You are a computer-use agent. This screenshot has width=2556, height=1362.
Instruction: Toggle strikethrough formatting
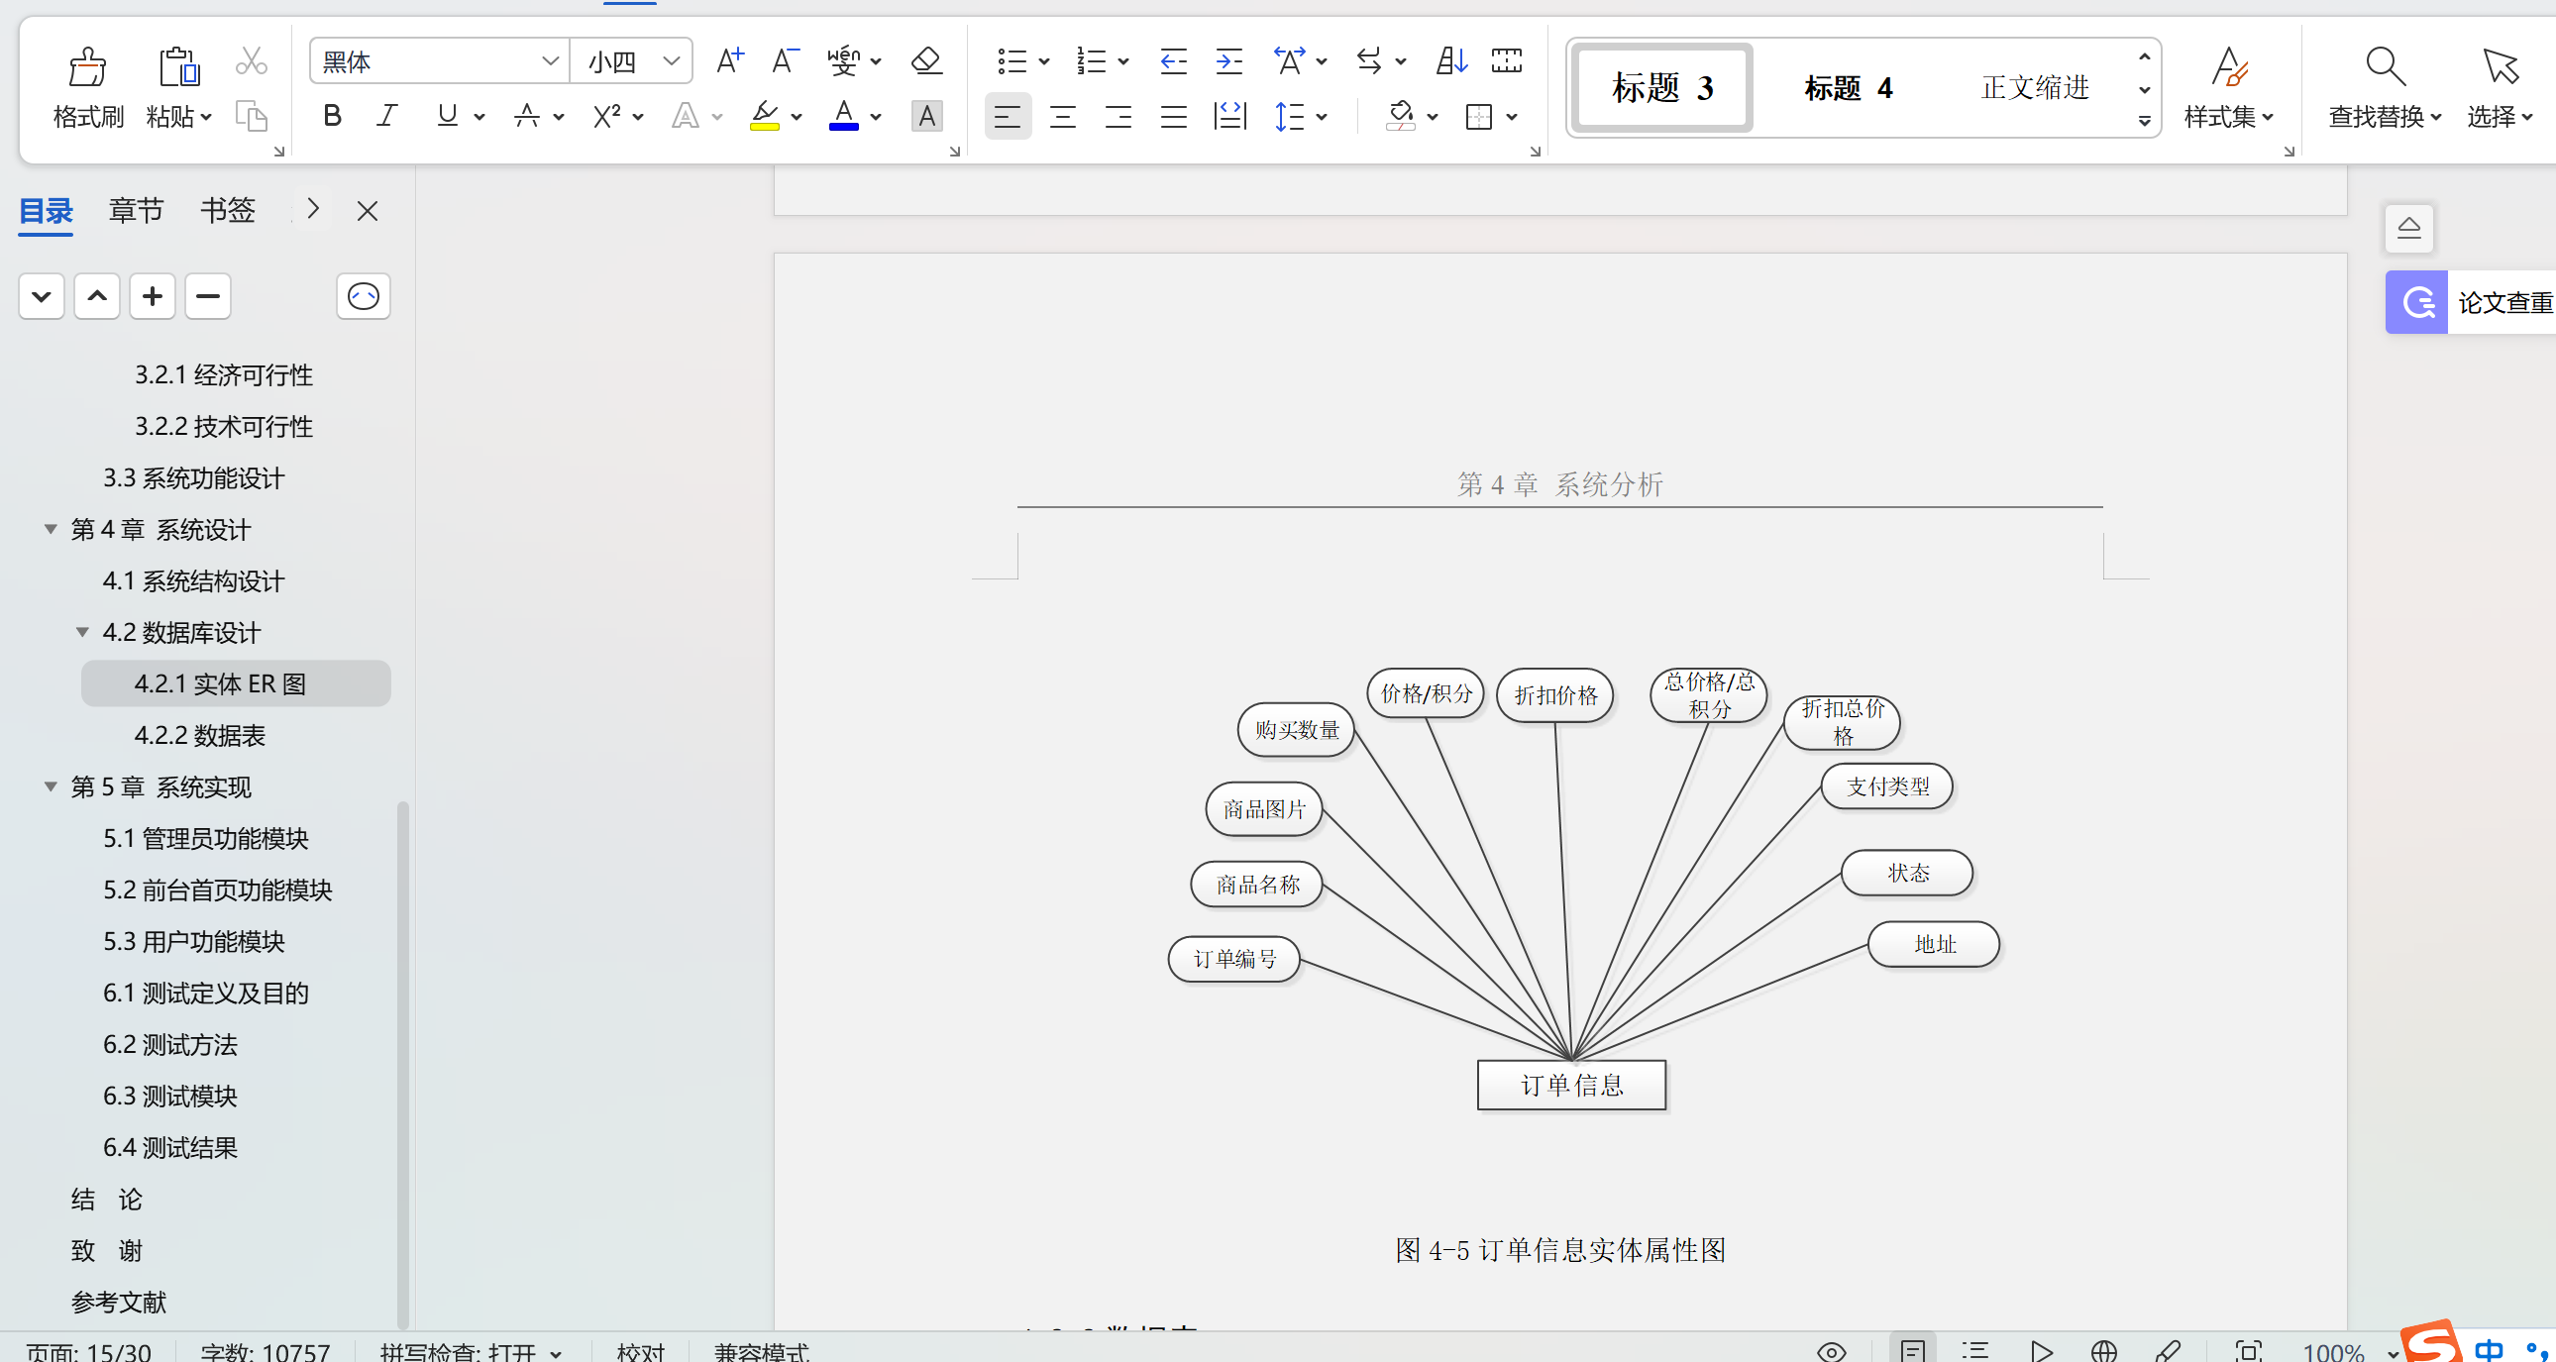527,117
